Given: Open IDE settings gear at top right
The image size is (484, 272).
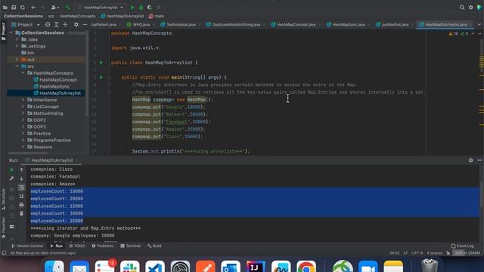Looking at the screenshot, I should pyautogui.click(x=470, y=8).
